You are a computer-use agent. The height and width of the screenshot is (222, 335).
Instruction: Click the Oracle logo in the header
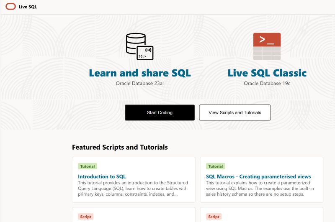pyautogui.click(x=10, y=7)
